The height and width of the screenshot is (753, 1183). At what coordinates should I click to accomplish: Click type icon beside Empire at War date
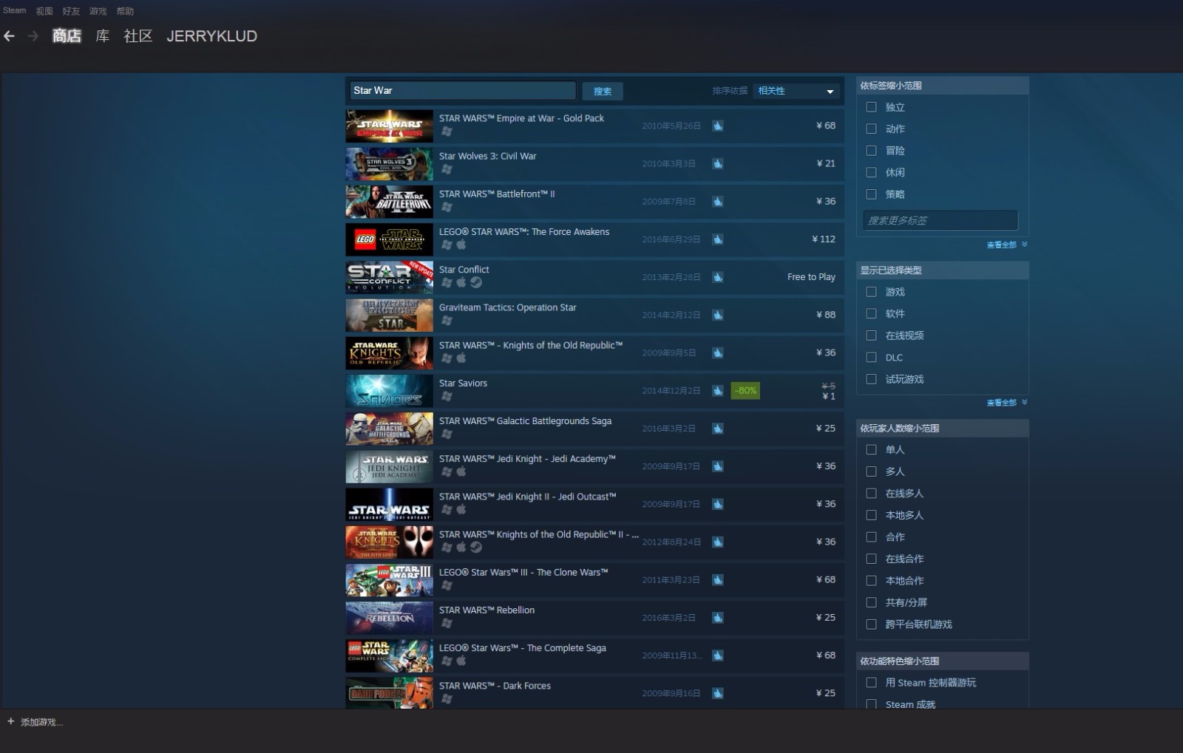717,126
